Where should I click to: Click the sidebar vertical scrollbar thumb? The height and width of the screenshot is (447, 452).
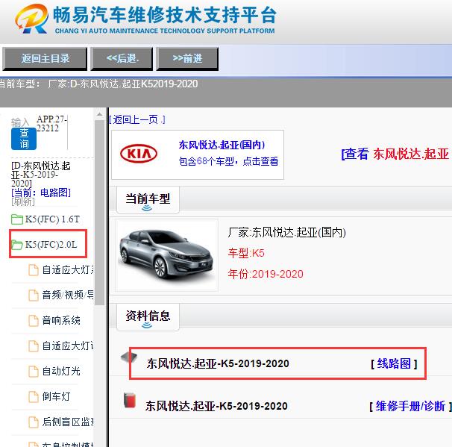99,213
